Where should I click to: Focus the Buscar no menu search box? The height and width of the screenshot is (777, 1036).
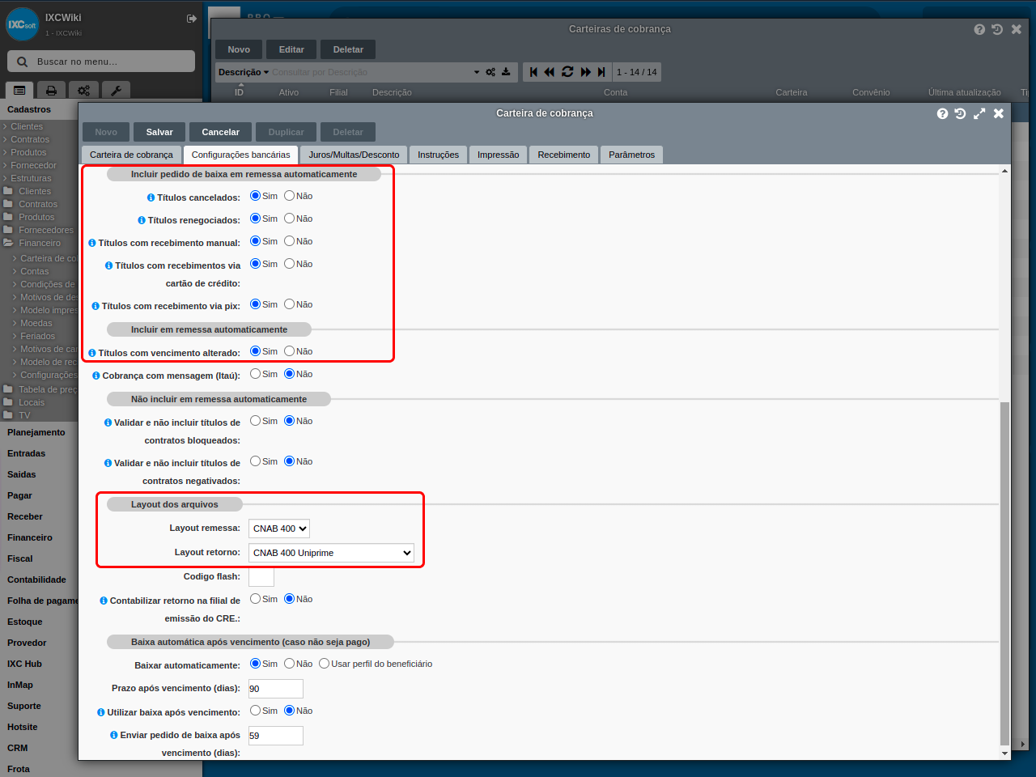click(101, 62)
